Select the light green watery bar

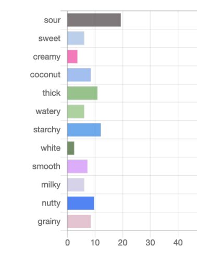click(76, 111)
